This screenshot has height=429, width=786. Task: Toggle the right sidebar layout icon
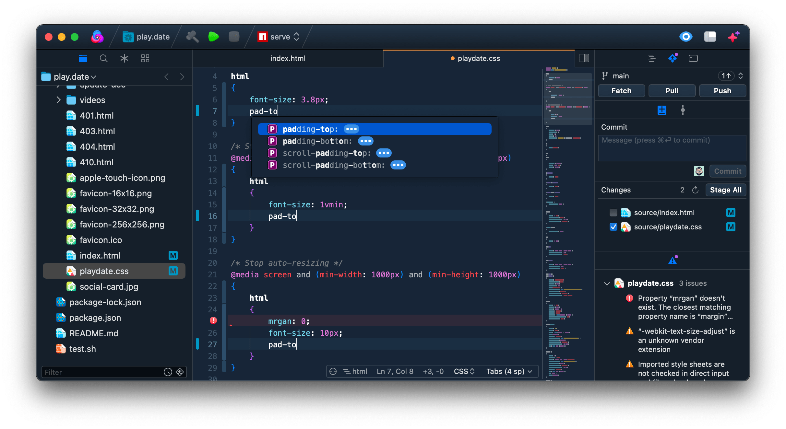tap(710, 37)
